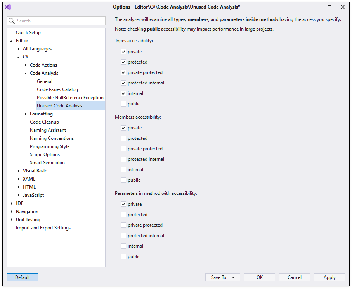Enable public accessibility for Types
The image size is (352, 289).
[x=123, y=103]
